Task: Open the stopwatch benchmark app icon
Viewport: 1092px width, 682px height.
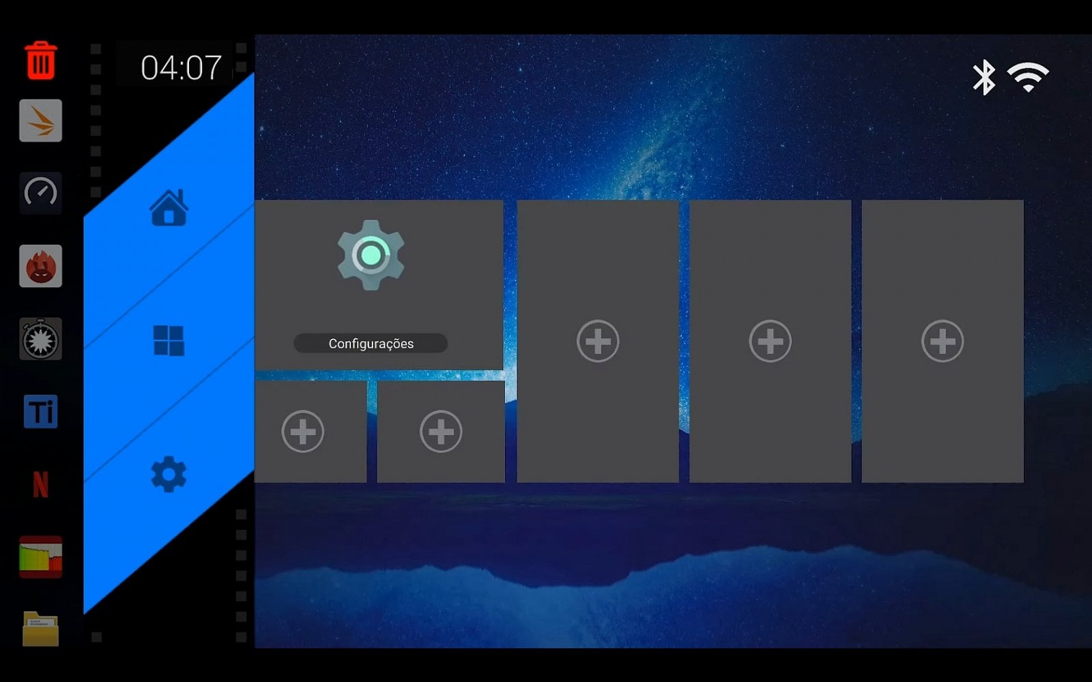Action: pyautogui.click(x=40, y=340)
